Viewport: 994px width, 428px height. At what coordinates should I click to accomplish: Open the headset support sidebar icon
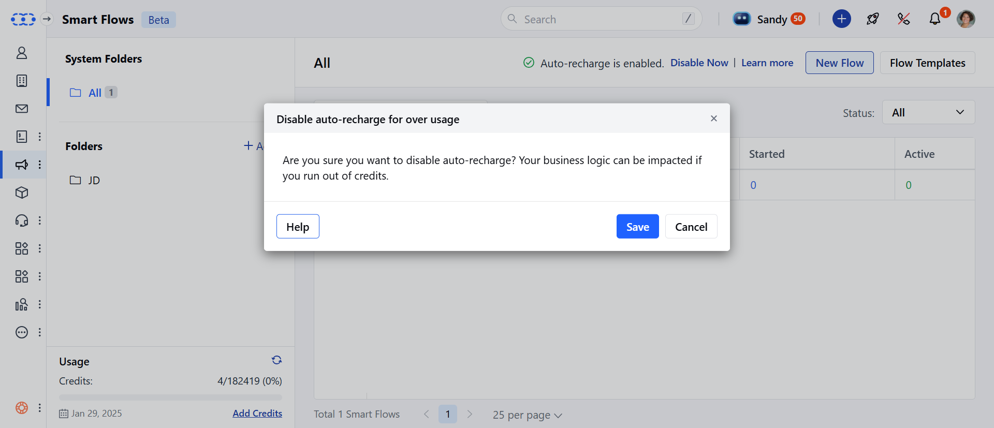tap(22, 220)
